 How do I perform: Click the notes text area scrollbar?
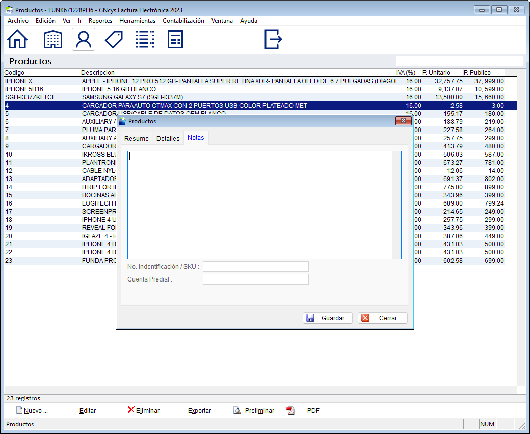click(x=397, y=205)
